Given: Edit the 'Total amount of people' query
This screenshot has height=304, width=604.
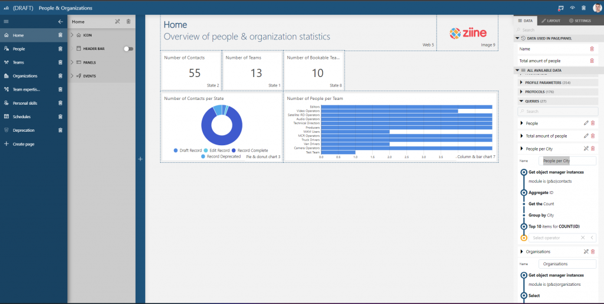Looking at the screenshot, I should pos(586,136).
